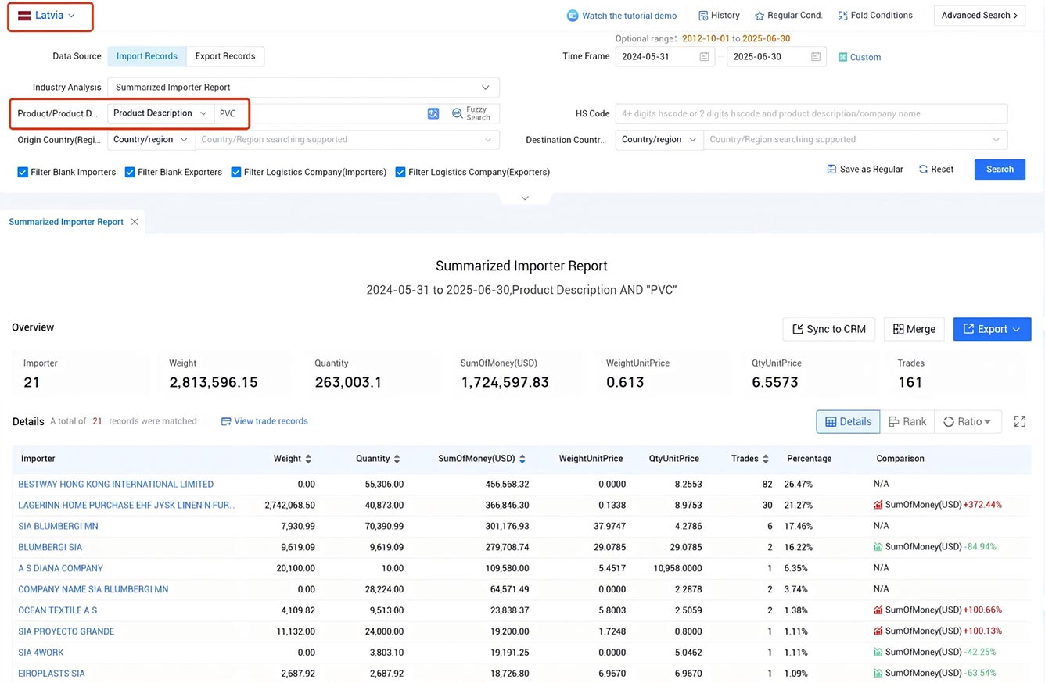This screenshot has height=683, width=1045.
Task: Click the HS Code input field
Action: (811, 113)
